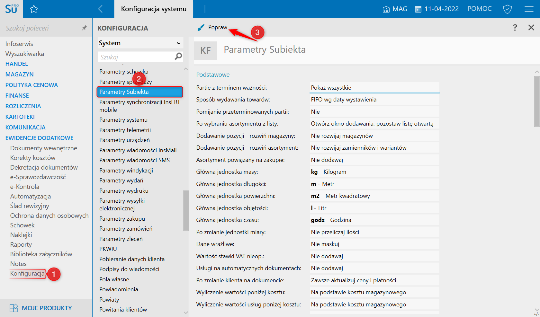Open Konfiguracja in the sidebar
The image size is (540, 317).
[x=27, y=274]
